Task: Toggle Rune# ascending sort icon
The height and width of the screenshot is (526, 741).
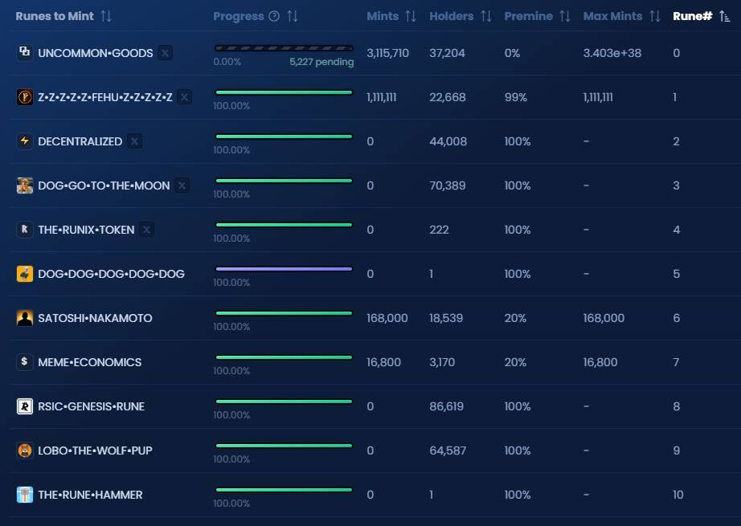Action: point(724,16)
